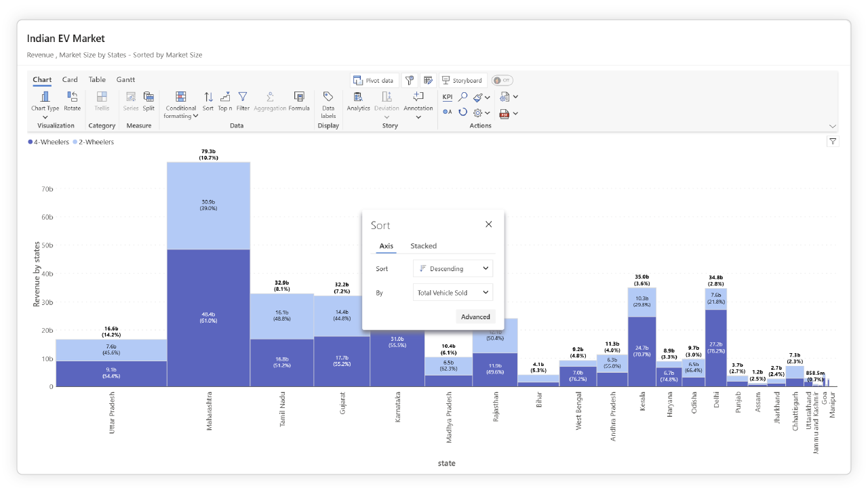Click the Advanced button in Sort dialog
Image resolution: width=868 pixels, height=488 pixels.
(475, 317)
